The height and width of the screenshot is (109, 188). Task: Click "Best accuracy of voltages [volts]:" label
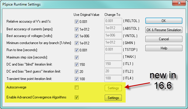tap(29, 36)
